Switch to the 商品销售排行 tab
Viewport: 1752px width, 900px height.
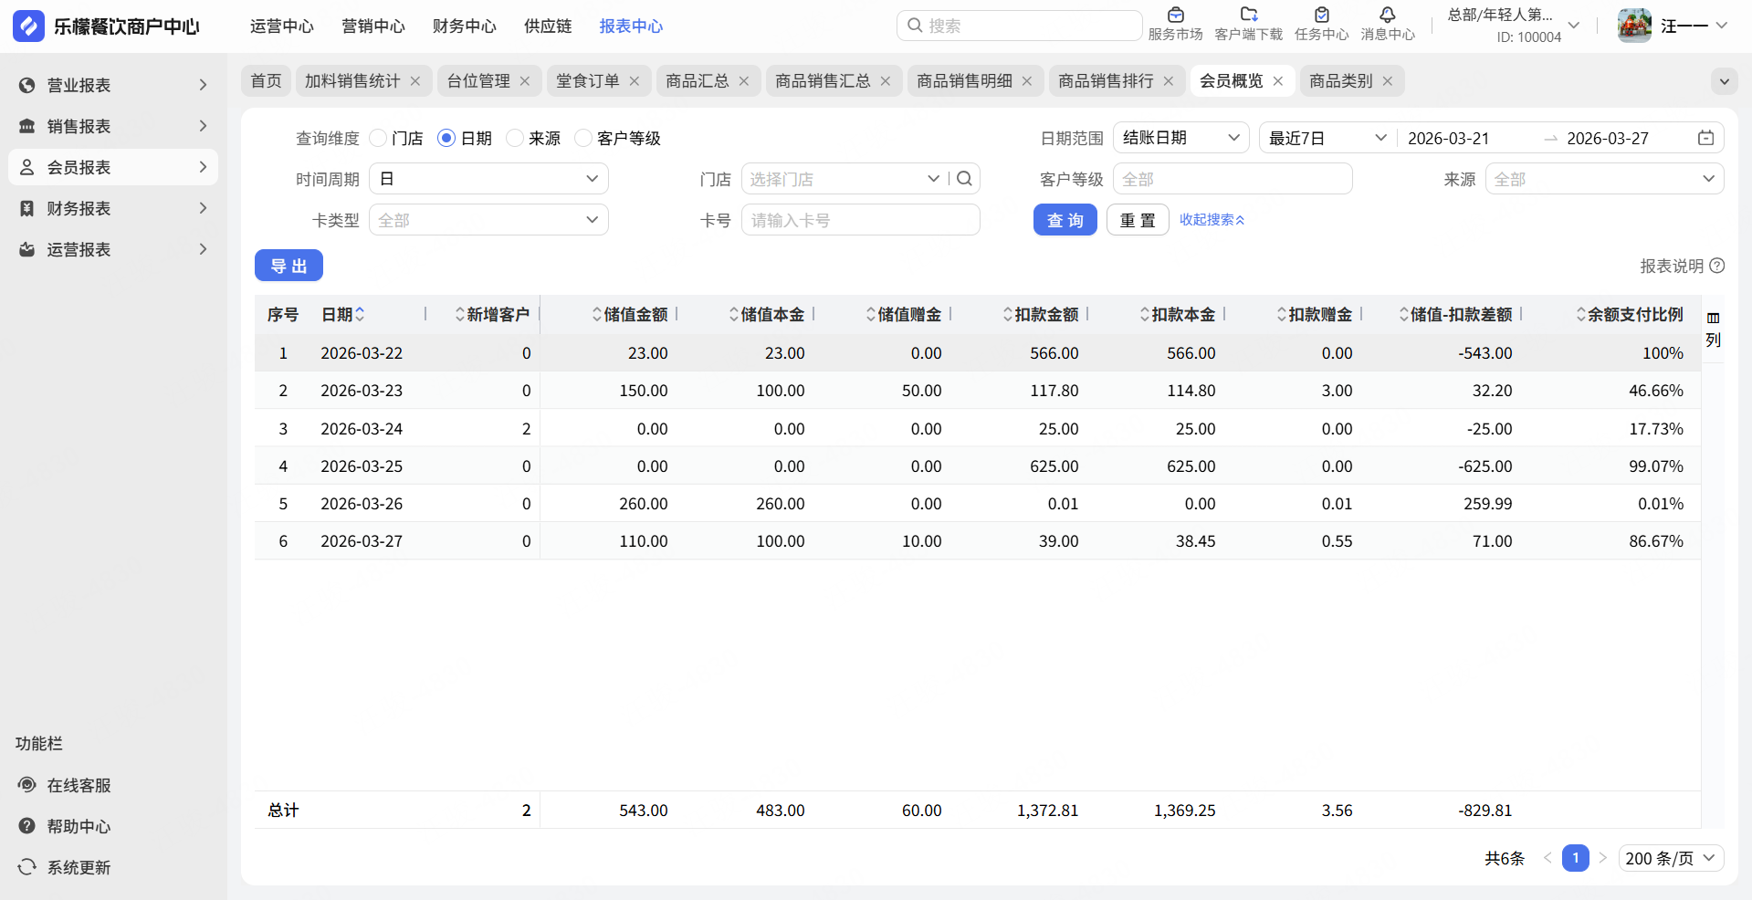(x=1105, y=81)
